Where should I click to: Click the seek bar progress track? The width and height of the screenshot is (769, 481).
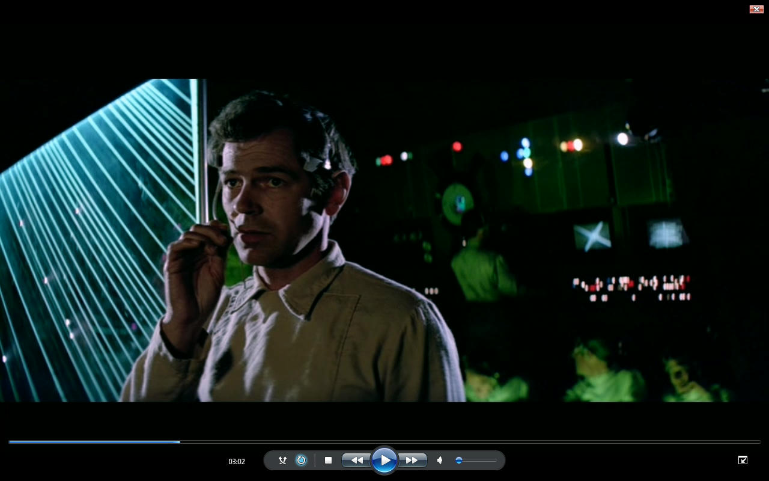click(x=384, y=442)
